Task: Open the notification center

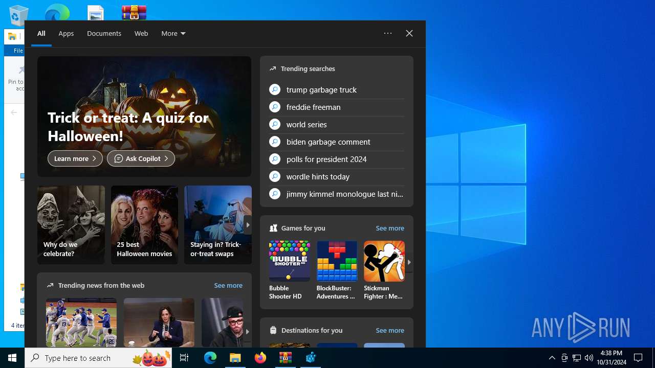Action: (638, 358)
